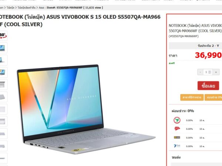Open the สาขาที่มีจำหน่าย branches button
The height and width of the screenshot is (166, 222).
point(192,97)
